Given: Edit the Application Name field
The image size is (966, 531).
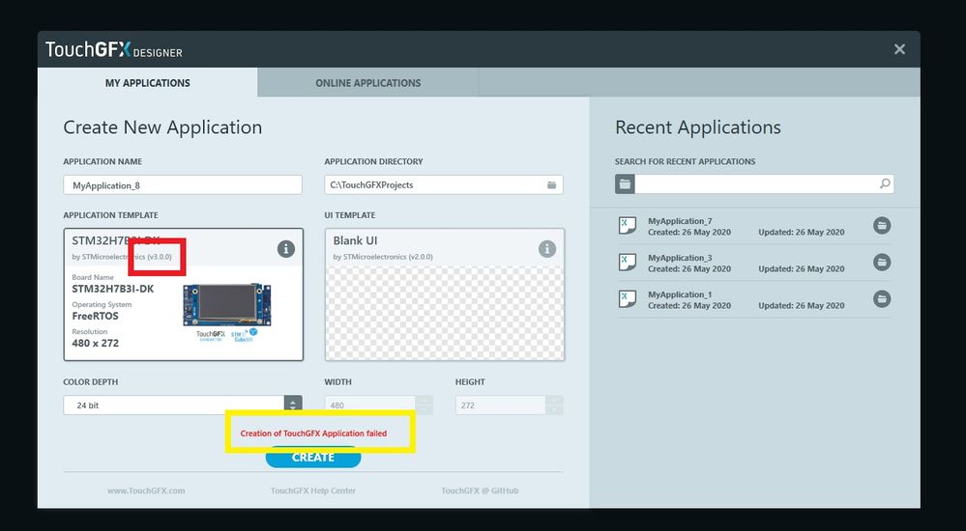Looking at the screenshot, I should 183,185.
